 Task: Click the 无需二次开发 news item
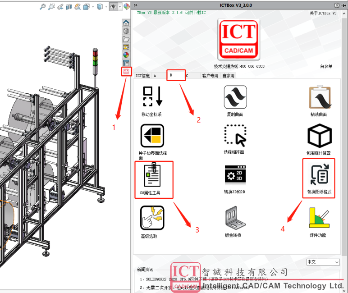(x=194, y=288)
